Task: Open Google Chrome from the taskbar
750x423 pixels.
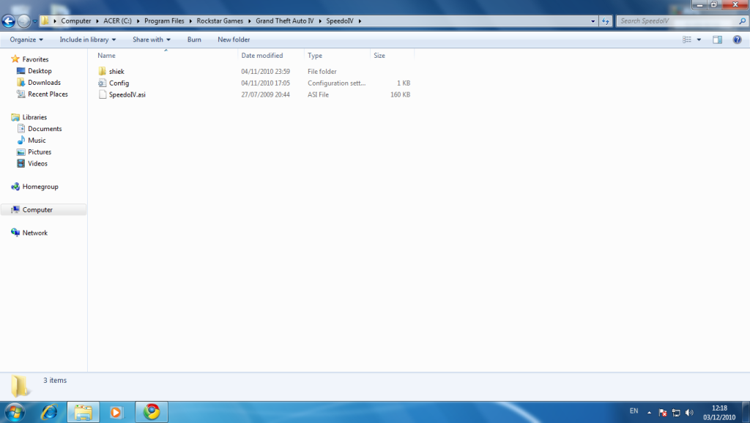Action: click(x=152, y=411)
